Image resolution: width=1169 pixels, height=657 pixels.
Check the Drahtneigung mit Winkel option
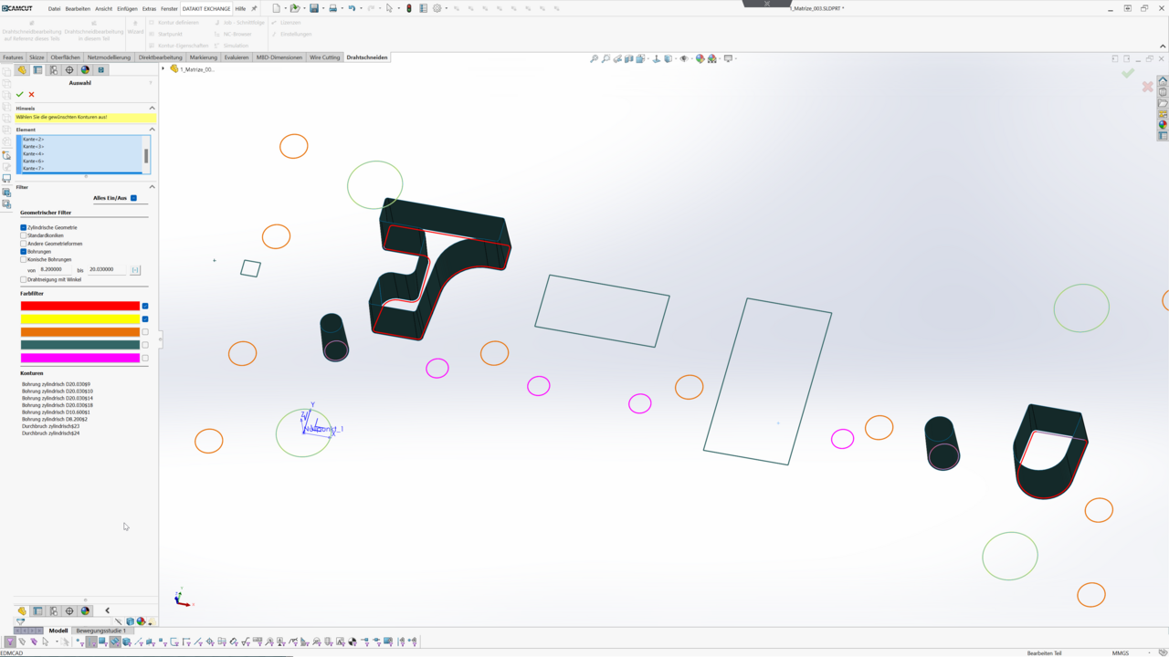pyautogui.click(x=24, y=279)
